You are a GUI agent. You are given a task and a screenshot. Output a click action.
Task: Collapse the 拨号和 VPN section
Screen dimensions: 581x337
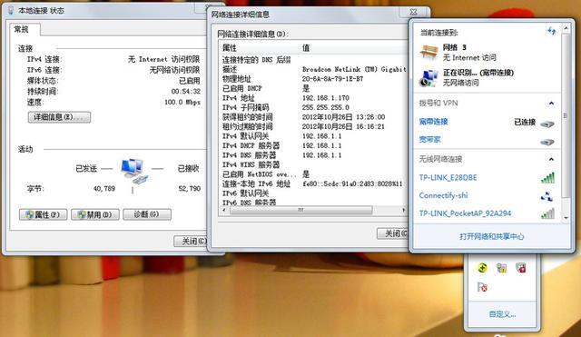coord(551,103)
